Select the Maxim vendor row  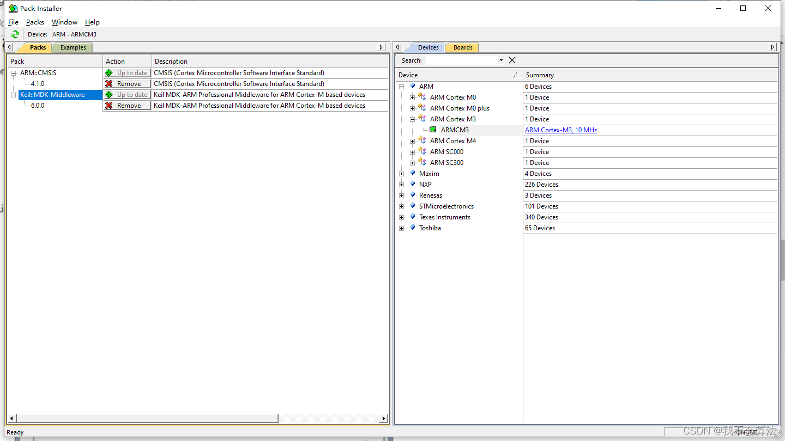pos(429,174)
